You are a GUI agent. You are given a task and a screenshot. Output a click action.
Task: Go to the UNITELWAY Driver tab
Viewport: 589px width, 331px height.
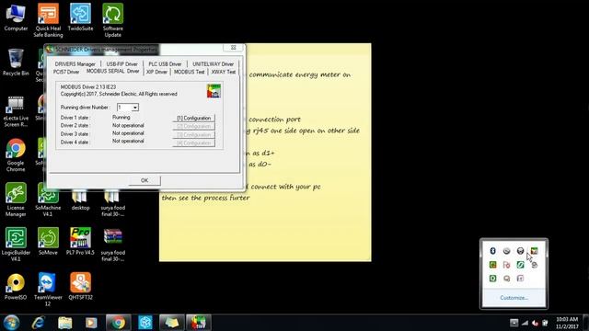(x=213, y=64)
